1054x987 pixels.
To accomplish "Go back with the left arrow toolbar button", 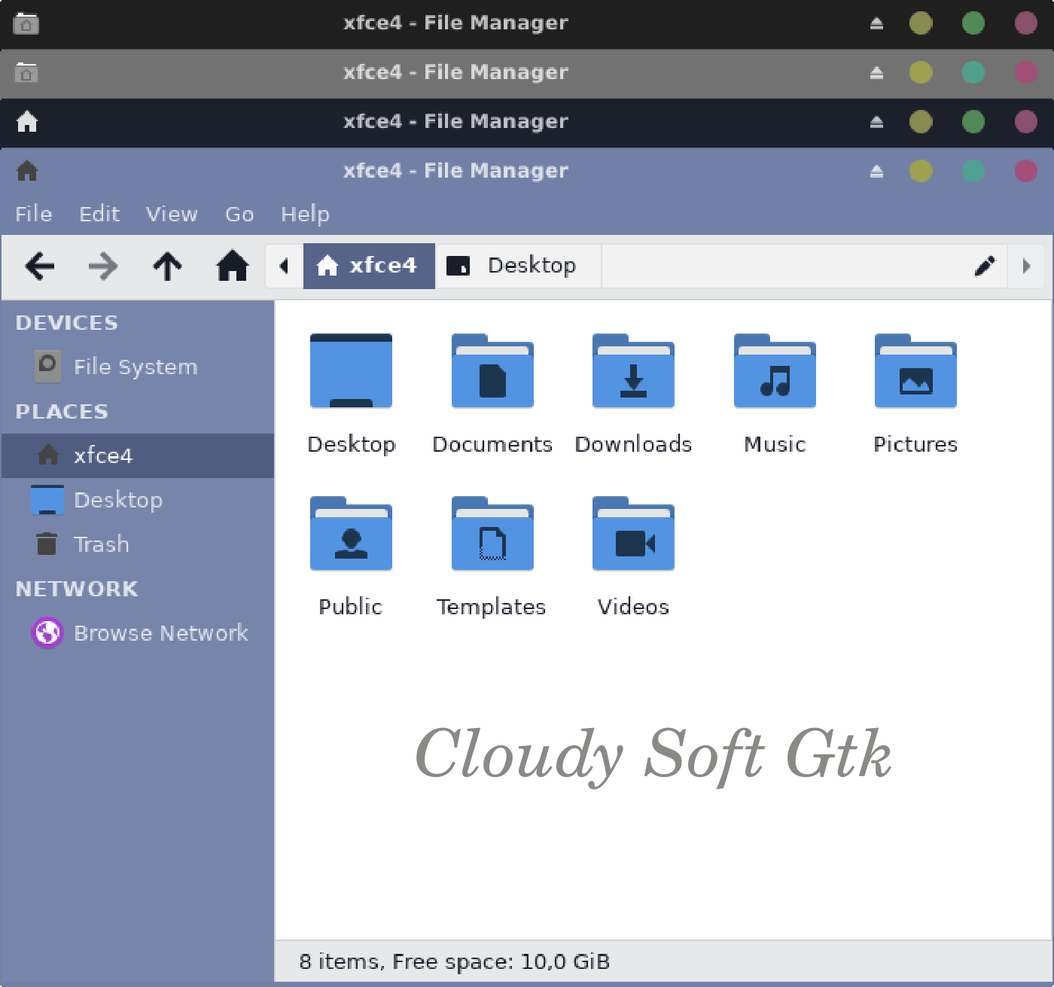I will click(x=40, y=266).
